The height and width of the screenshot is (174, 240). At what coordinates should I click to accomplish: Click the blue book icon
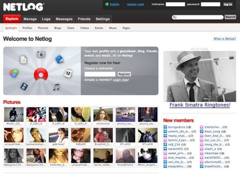[60, 59]
